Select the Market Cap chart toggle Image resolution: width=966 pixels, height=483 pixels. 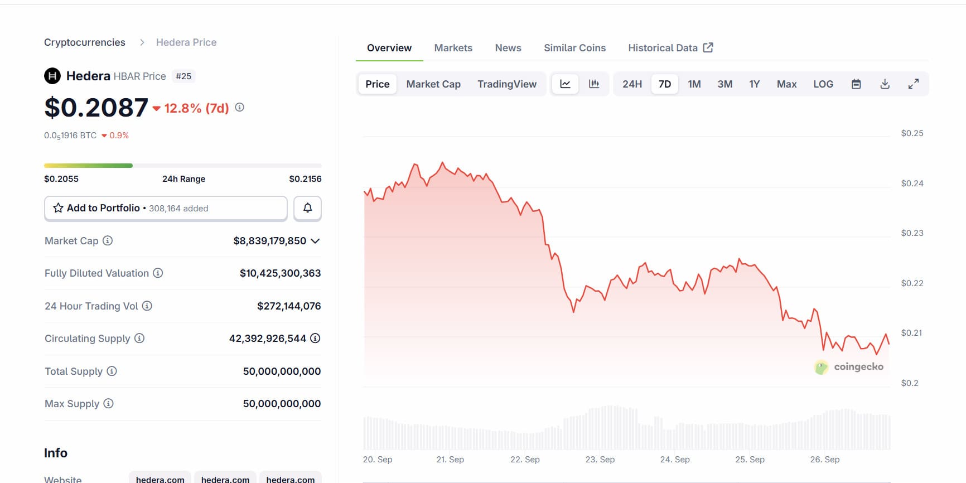(433, 84)
